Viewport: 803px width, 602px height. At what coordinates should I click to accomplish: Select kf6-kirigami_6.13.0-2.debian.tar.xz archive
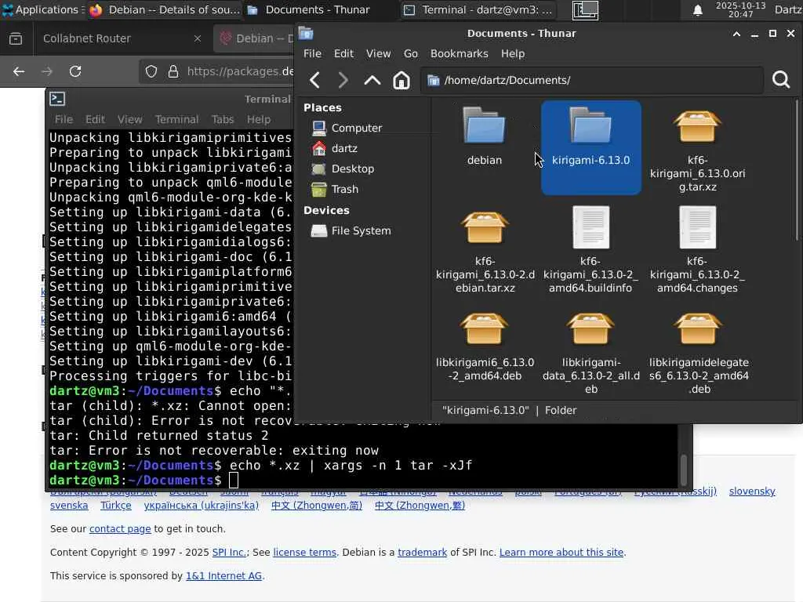(x=485, y=252)
